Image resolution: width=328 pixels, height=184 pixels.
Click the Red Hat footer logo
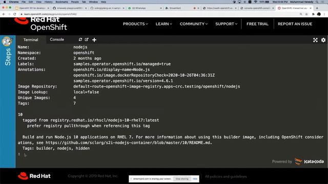[x=34, y=176]
